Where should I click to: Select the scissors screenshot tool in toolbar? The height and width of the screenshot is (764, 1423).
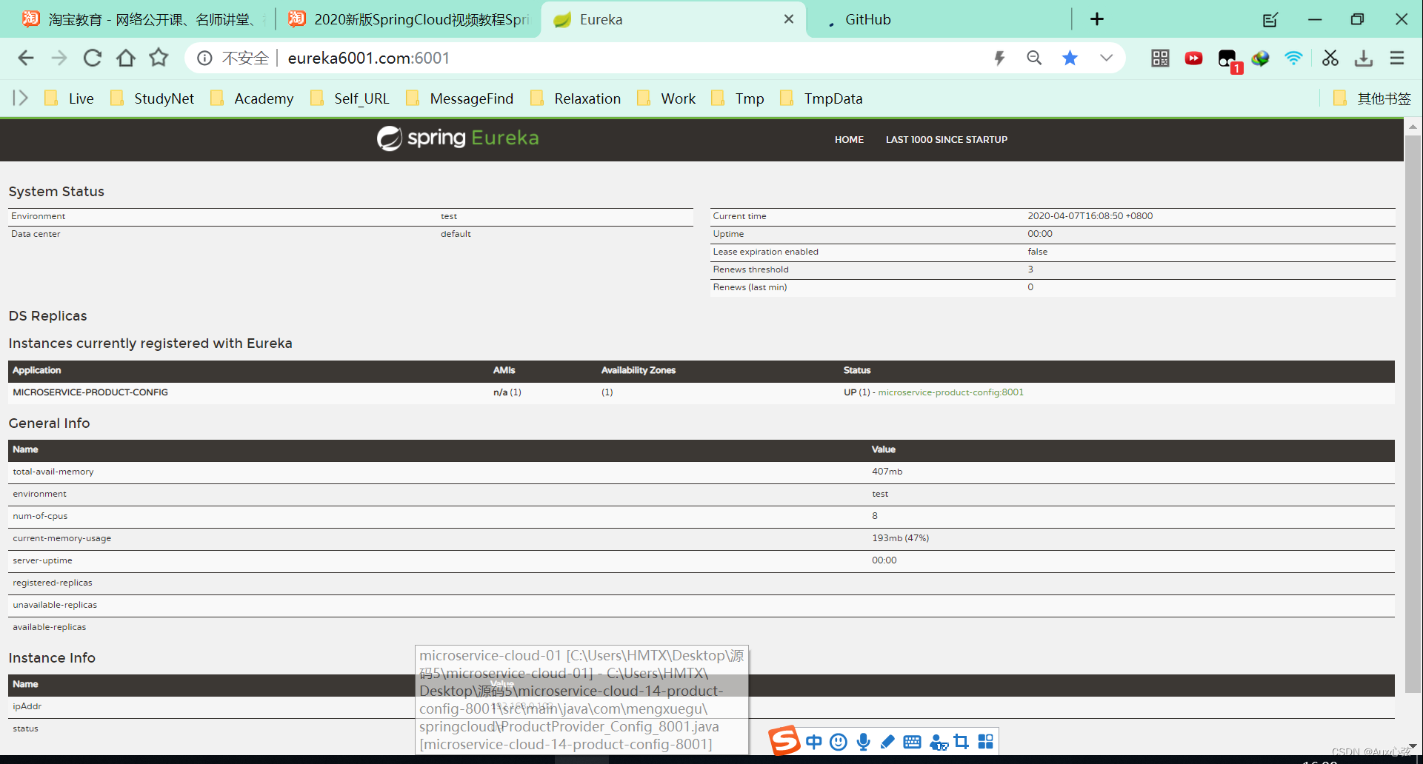[1330, 58]
